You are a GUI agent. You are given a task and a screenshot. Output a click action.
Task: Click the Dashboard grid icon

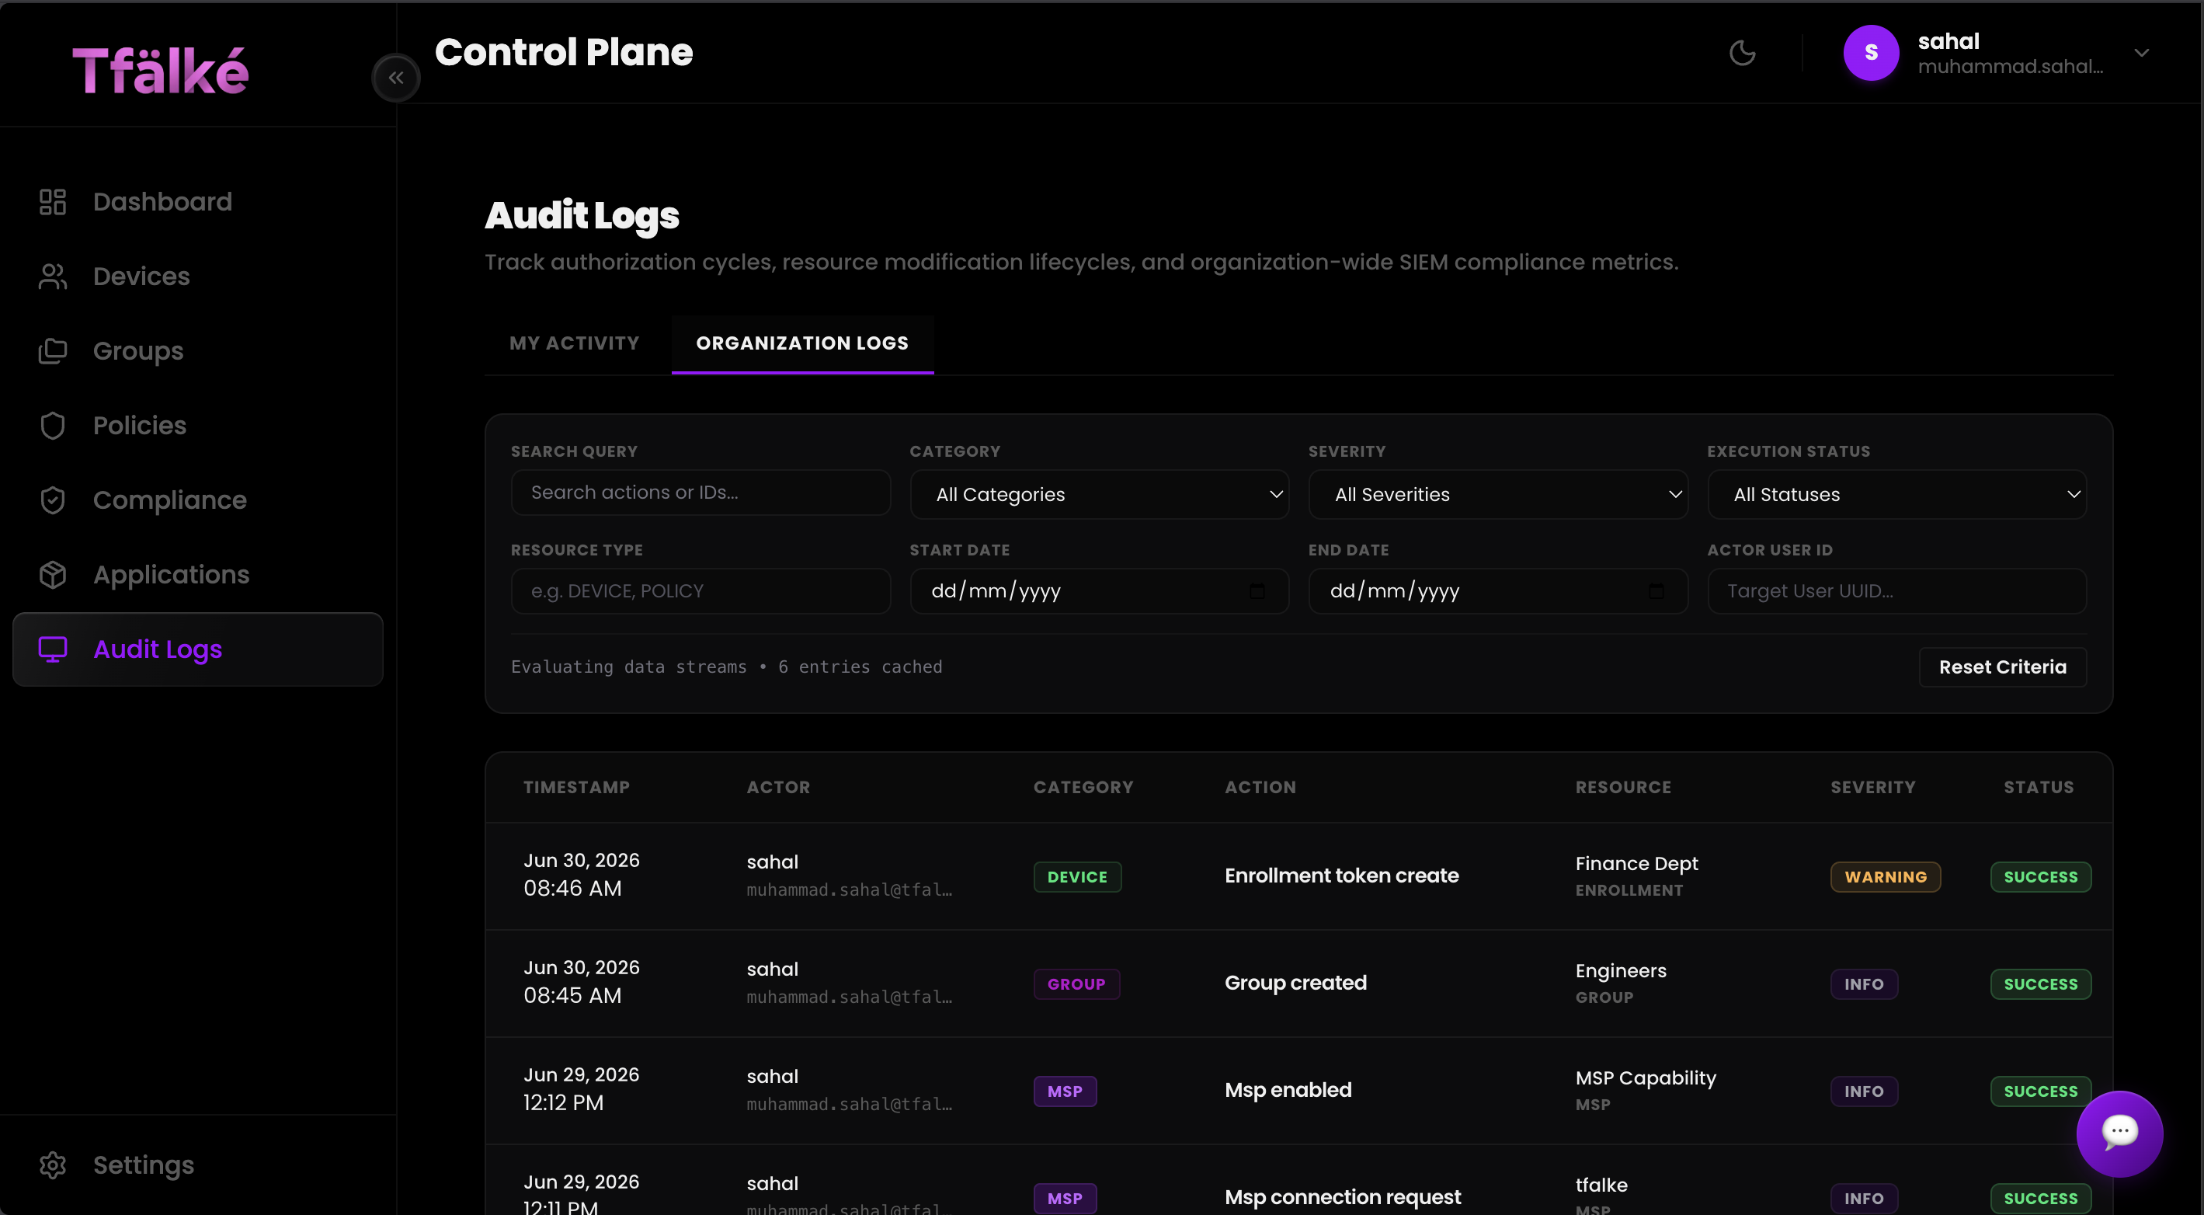[53, 202]
